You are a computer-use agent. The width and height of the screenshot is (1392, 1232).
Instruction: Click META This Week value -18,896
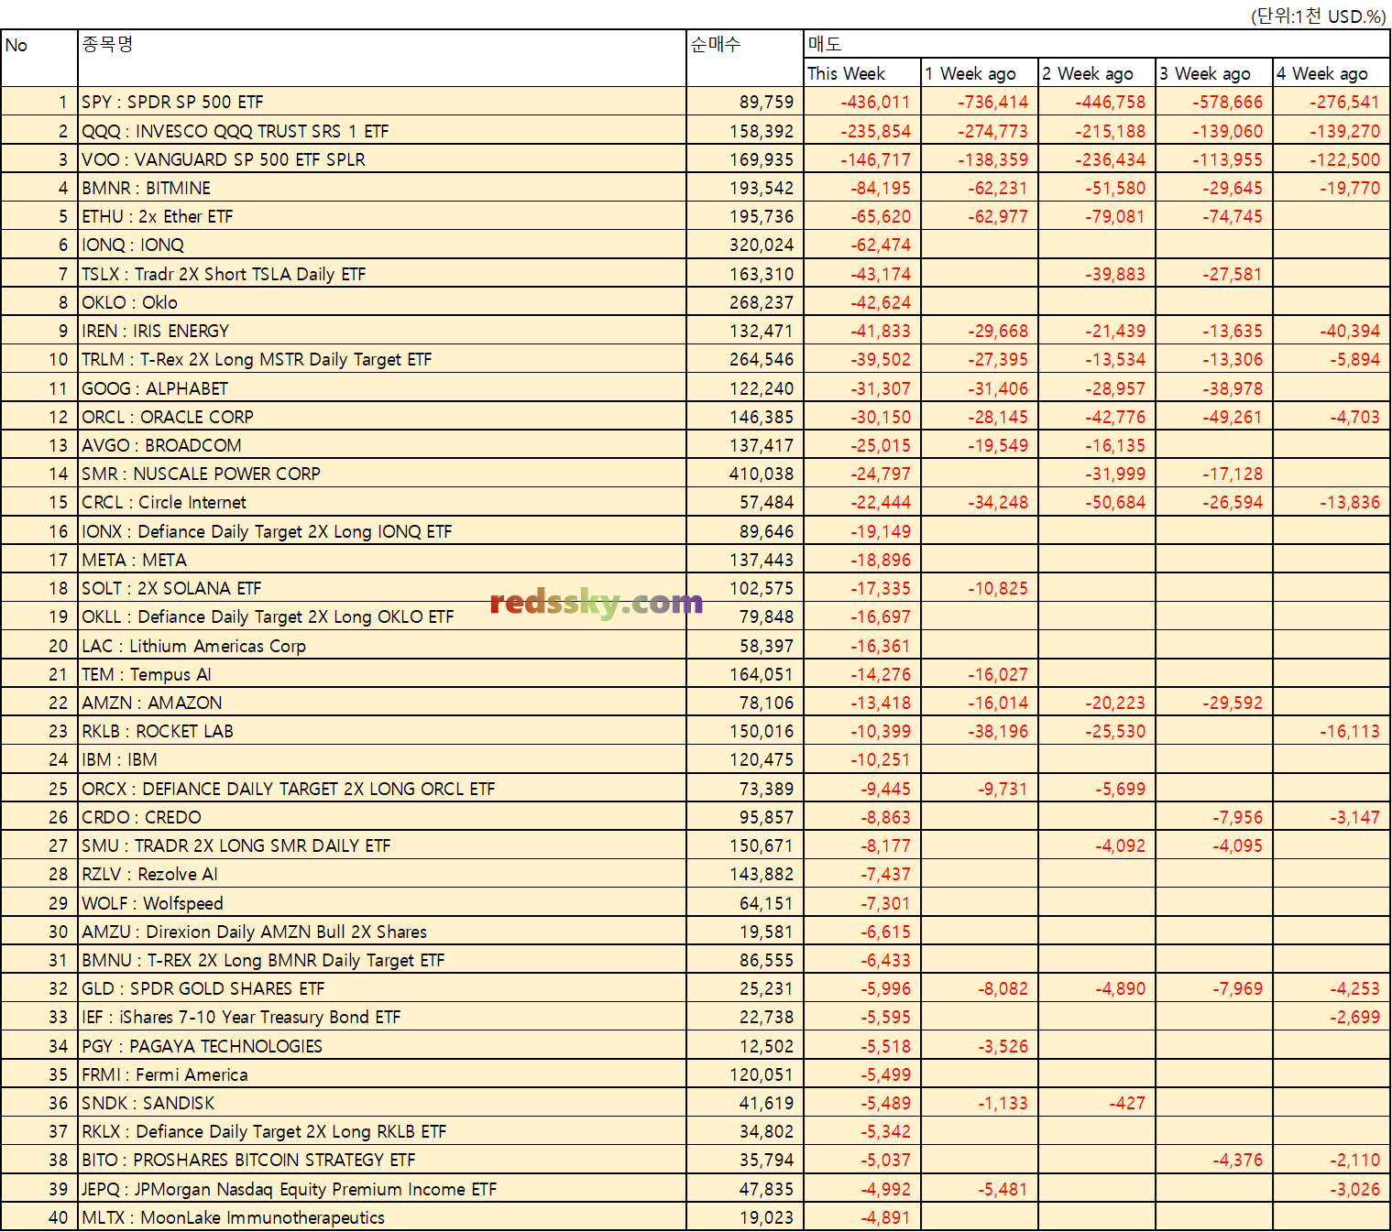tap(862, 560)
